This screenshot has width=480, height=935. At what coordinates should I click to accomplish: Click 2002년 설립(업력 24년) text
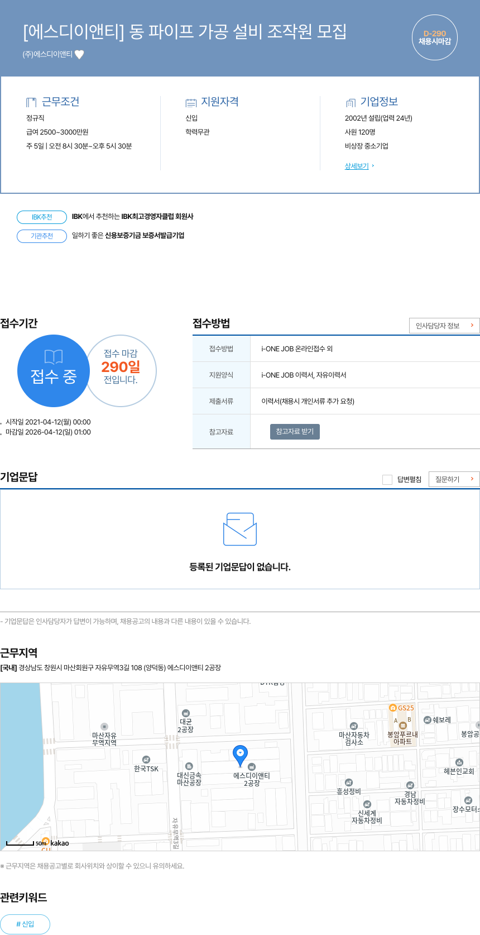coord(378,118)
